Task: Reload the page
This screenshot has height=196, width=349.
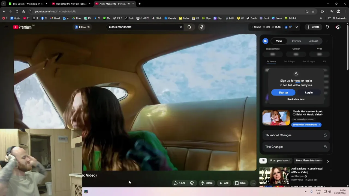Action: (x=17, y=11)
